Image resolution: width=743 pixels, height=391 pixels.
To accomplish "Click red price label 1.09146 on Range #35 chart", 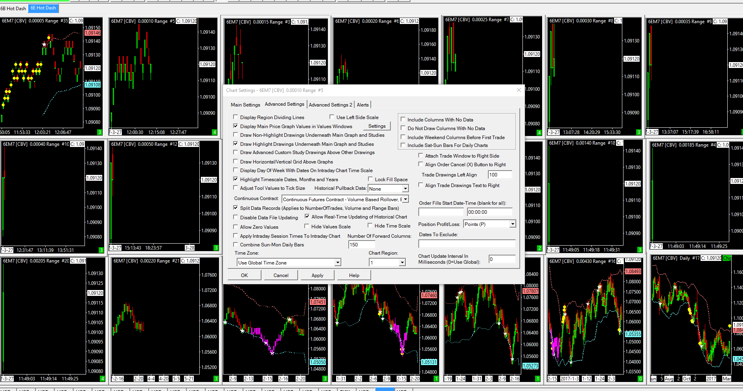I will pos(93,33).
